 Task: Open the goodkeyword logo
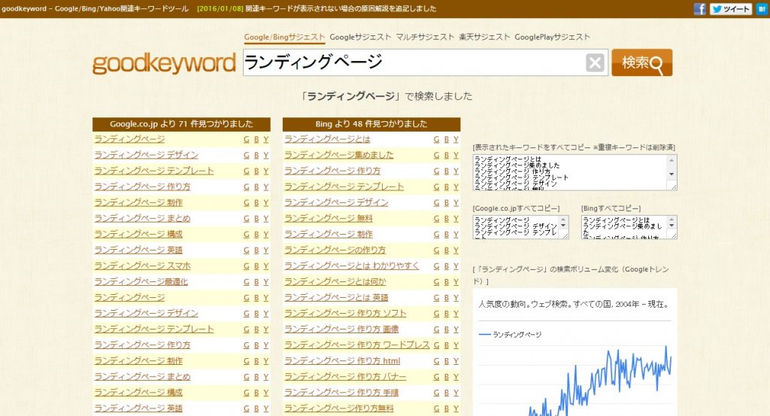pos(164,63)
